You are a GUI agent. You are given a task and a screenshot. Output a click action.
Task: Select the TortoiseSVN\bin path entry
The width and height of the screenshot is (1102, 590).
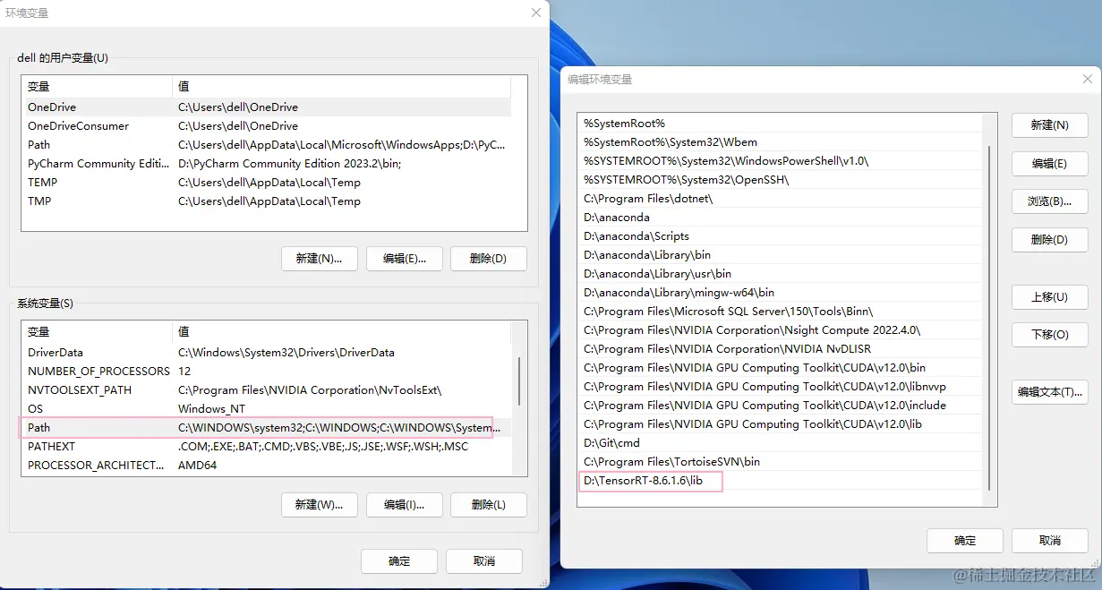click(780, 461)
